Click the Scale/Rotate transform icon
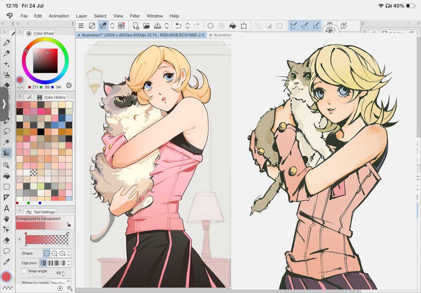Viewport: 421px width, 293px height. coord(243,26)
